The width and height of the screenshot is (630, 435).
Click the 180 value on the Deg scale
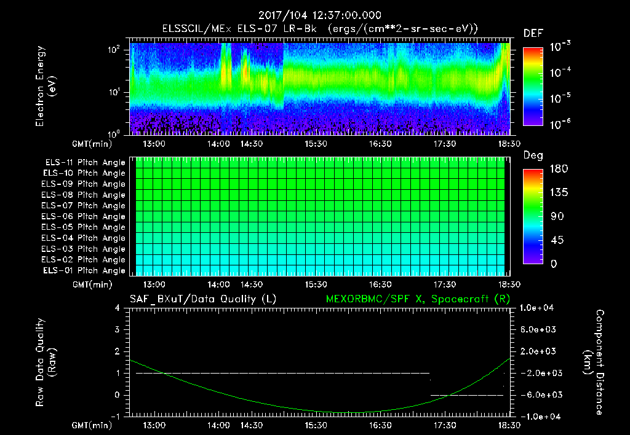(x=559, y=169)
